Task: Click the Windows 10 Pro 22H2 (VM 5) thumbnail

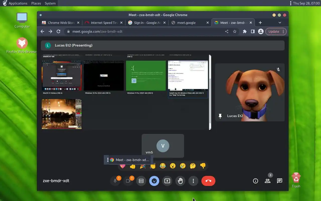Action: click(x=104, y=76)
